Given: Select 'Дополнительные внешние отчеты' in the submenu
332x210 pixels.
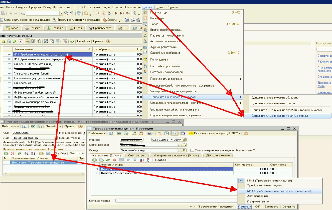Looking at the screenshot, I should tap(287, 103).
